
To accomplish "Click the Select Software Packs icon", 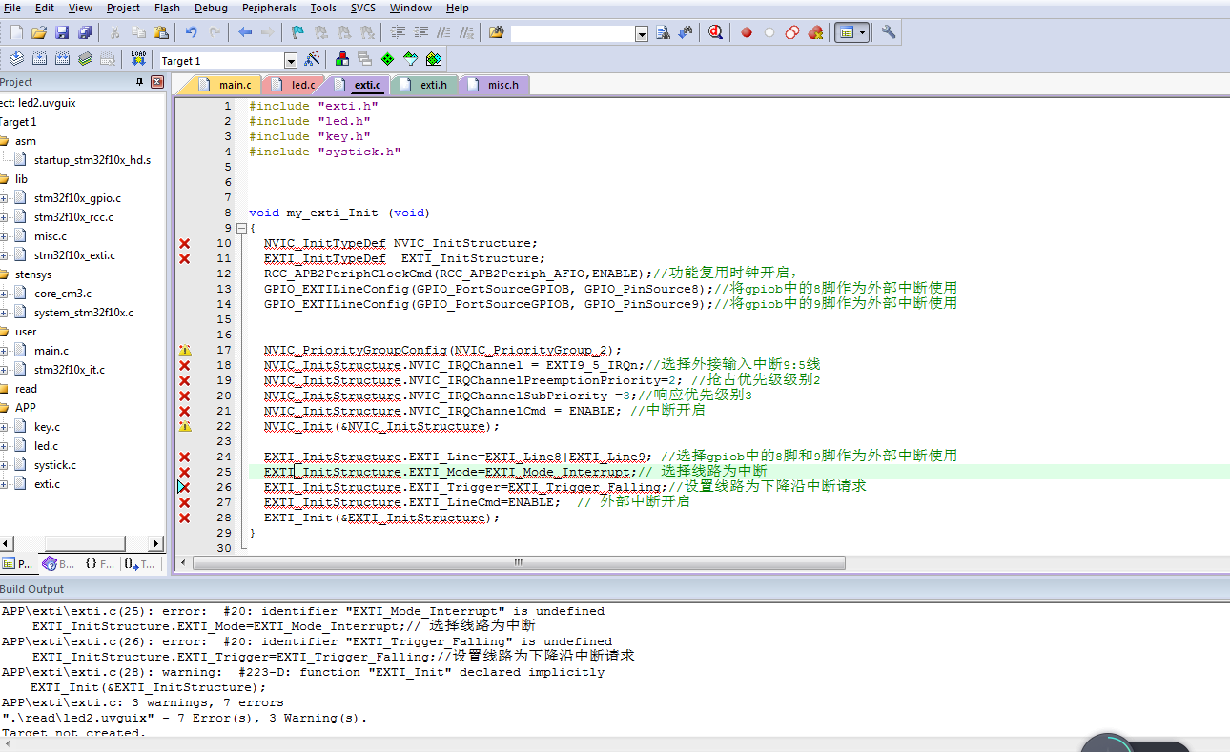I will point(410,59).
